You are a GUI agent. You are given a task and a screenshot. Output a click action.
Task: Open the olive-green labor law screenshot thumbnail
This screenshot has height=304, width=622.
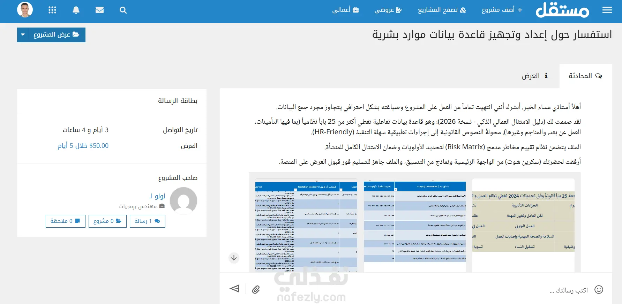click(523, 225)
